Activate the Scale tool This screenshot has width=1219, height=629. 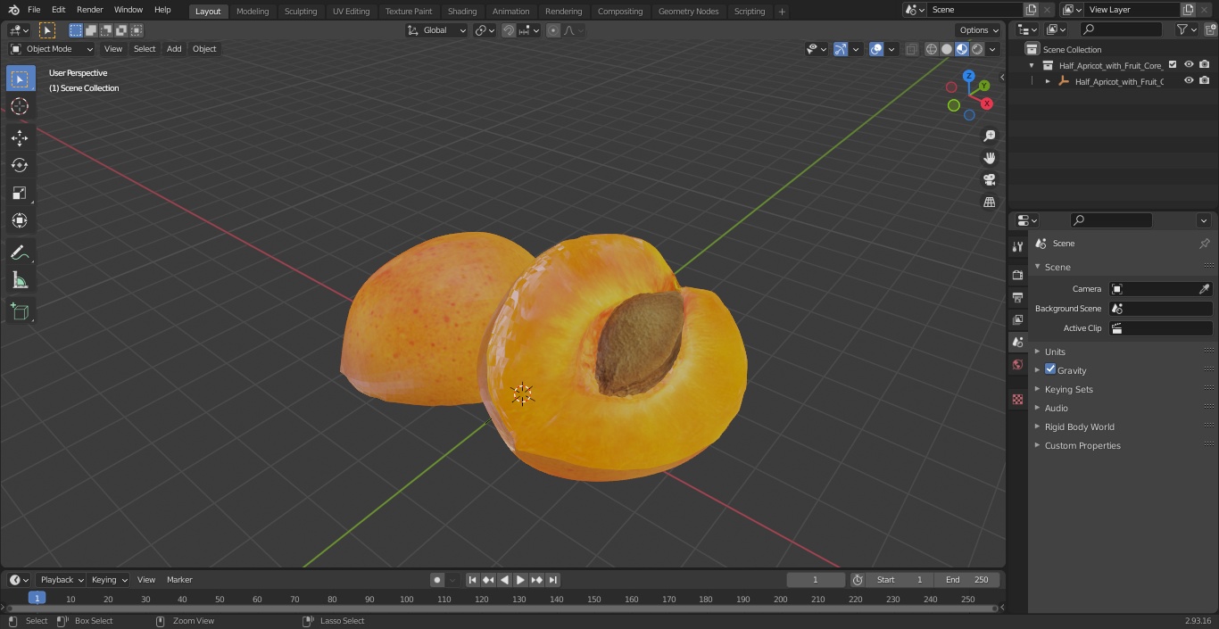click(x=20, y=193)
